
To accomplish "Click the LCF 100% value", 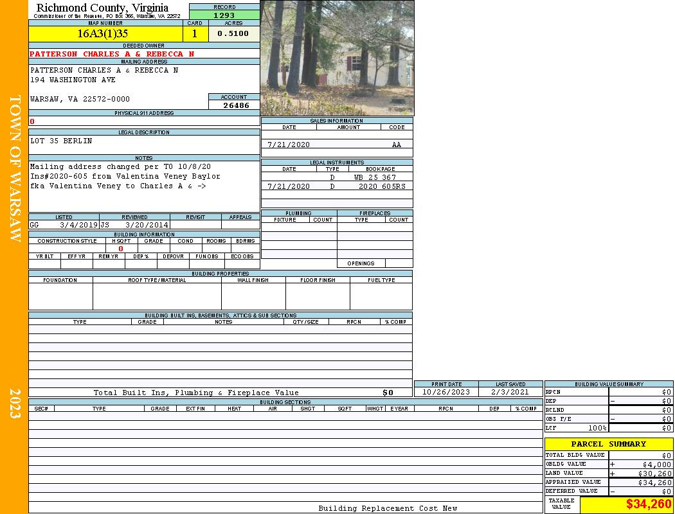I will [597, 428].
